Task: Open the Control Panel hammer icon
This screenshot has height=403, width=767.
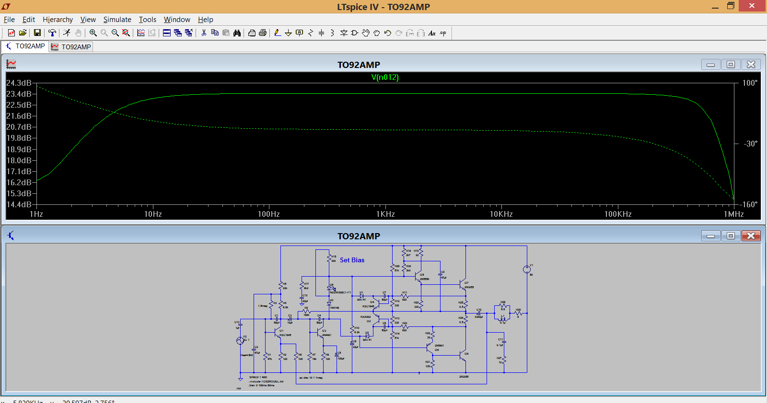Action: (52, 33)
